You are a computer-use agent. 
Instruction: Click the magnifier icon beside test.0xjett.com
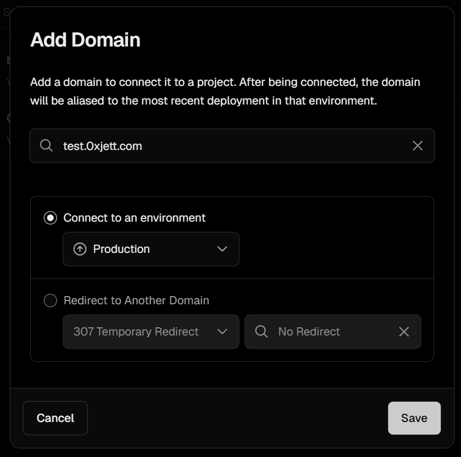point(47,146)
